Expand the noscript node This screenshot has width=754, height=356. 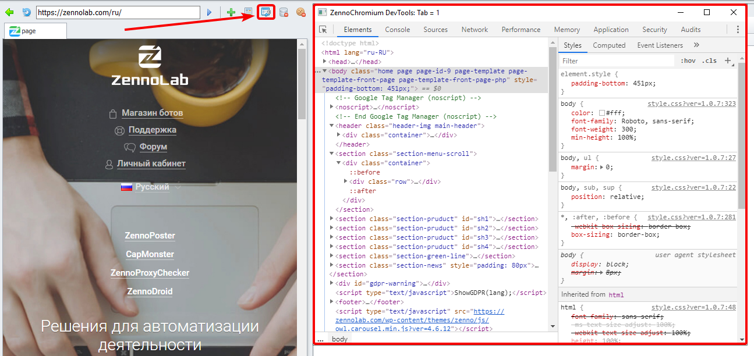pos(331,107)
